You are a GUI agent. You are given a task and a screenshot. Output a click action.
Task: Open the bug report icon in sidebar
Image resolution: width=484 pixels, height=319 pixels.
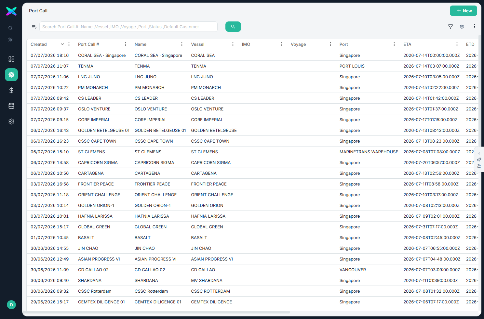[10, 40]
